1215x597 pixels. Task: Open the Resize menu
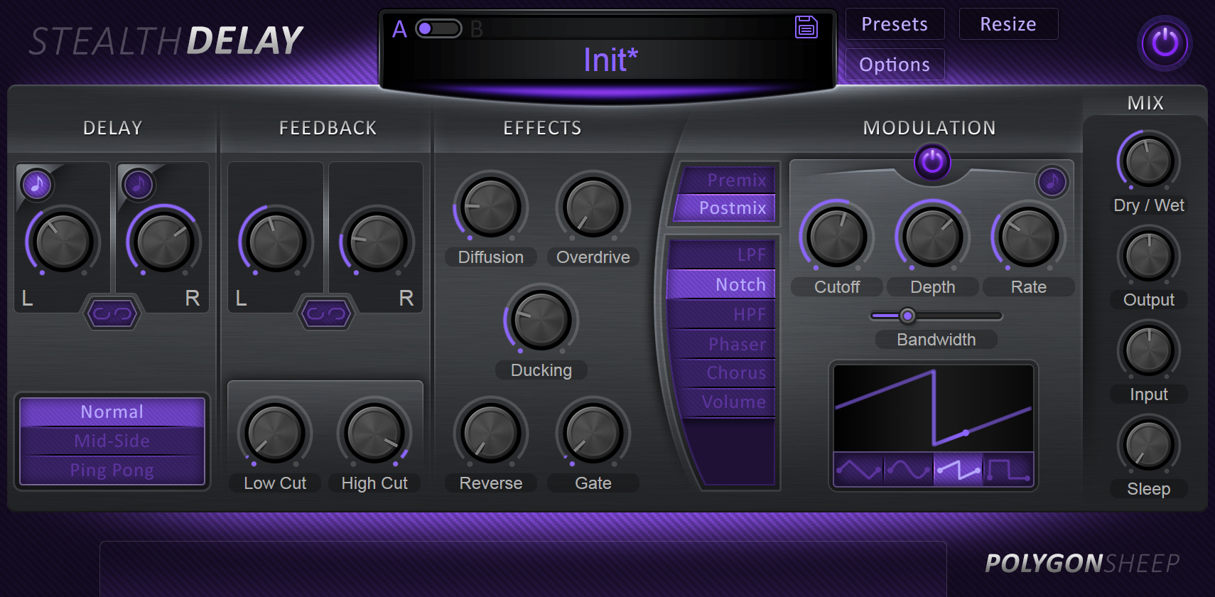(x=1008, y=24)
